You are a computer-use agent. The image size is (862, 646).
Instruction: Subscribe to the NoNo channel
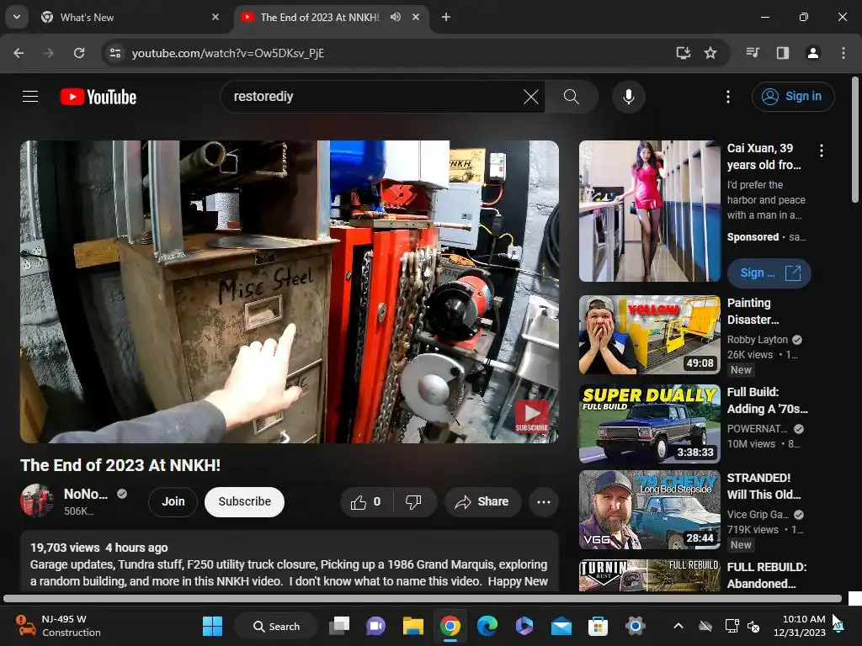coord(245,501)
